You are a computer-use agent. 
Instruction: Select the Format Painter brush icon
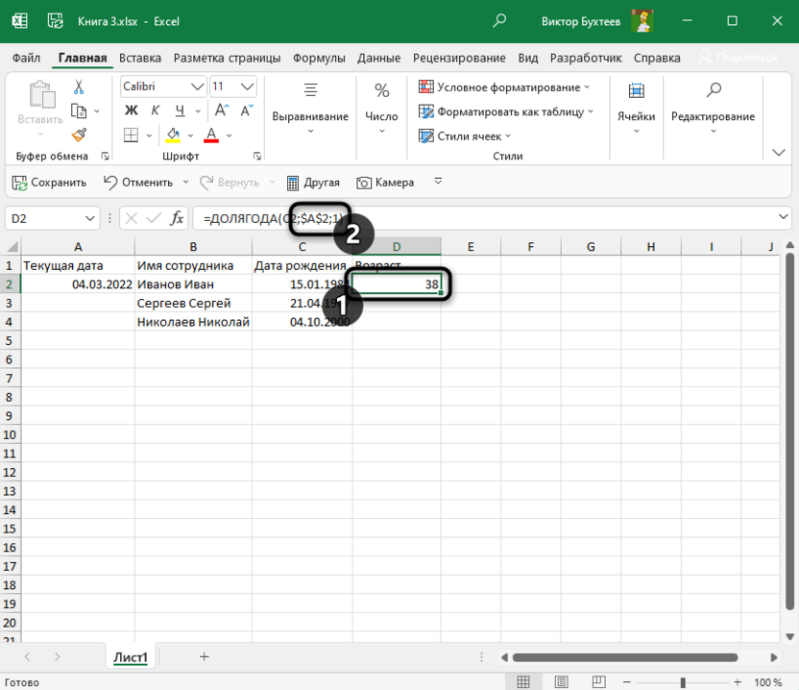click(x=79, y=136)
